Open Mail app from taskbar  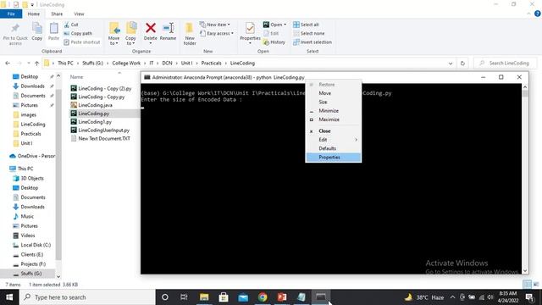pos(243,297)
